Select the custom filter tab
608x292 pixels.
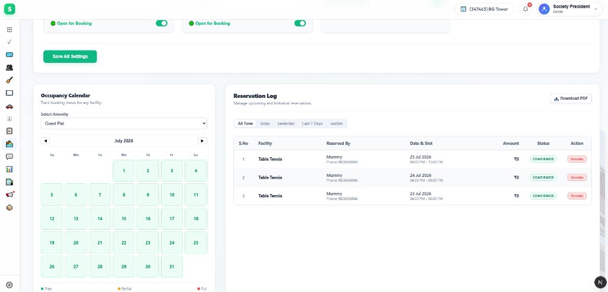[x=337, y=123]
